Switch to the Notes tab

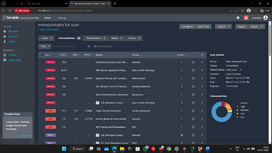(x=117, y=38)
